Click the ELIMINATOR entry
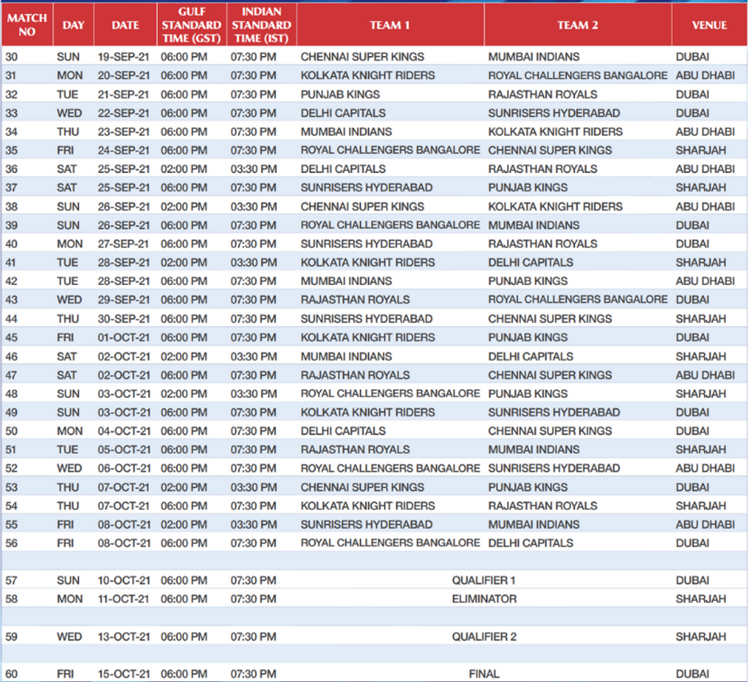748x682 pixels. [x=484, y=599]
